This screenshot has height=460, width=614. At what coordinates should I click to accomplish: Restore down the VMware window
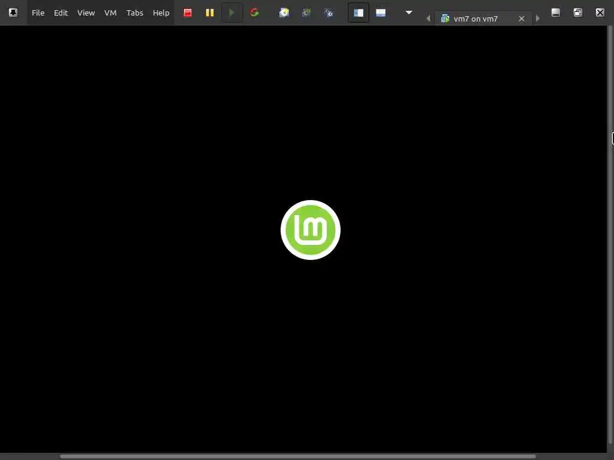pos(578,13)
